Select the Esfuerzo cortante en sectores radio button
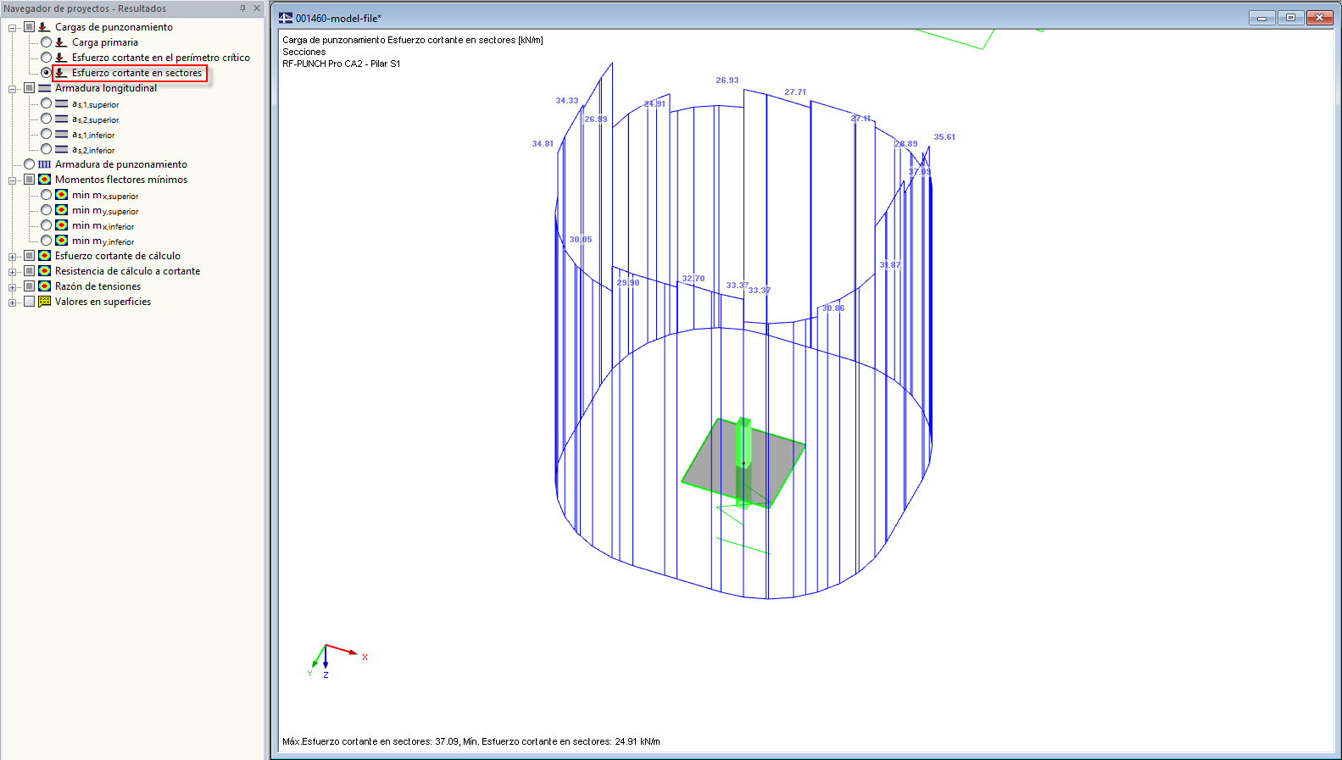Viewport: 1342px width, 760px height. point(46,73)
